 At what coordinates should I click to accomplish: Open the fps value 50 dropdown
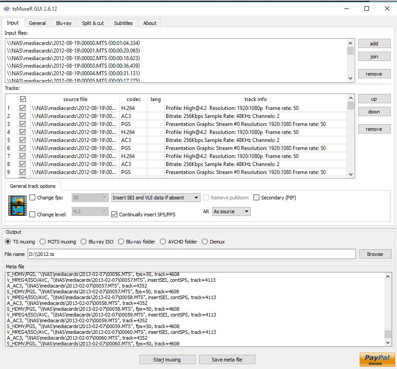click(90, 198)
